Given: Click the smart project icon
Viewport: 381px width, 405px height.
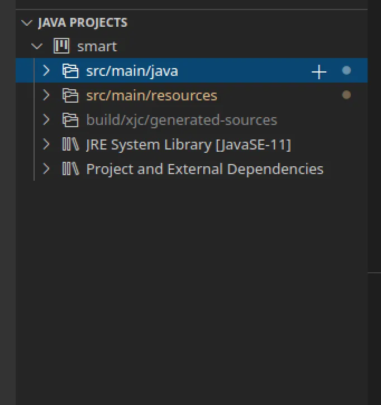Looking at the screenshot, I should click(61, 46).
